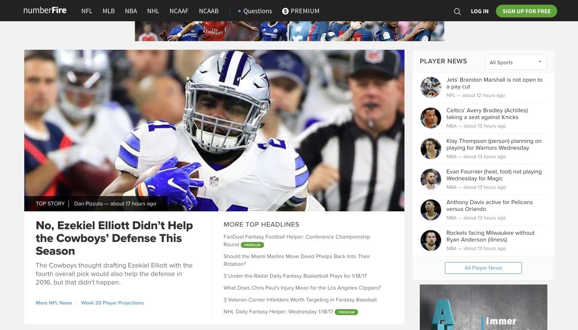
Task: Open Under-the-Radar Daily Fantasy Basketball headline
Action: tap(295, 276)
